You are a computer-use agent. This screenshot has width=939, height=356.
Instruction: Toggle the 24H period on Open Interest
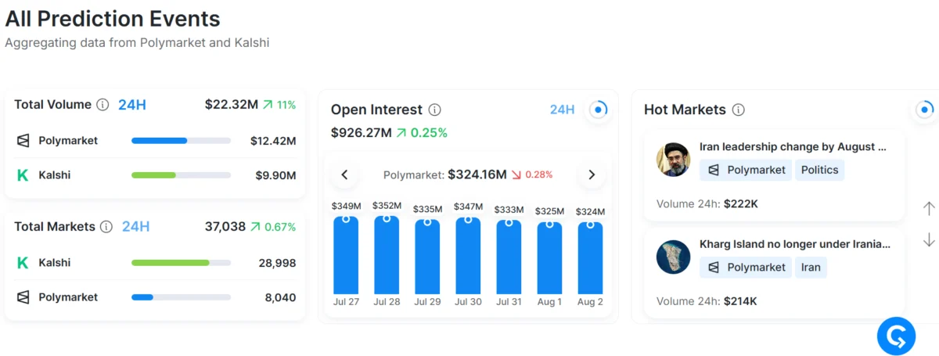(x=562, y=110)
